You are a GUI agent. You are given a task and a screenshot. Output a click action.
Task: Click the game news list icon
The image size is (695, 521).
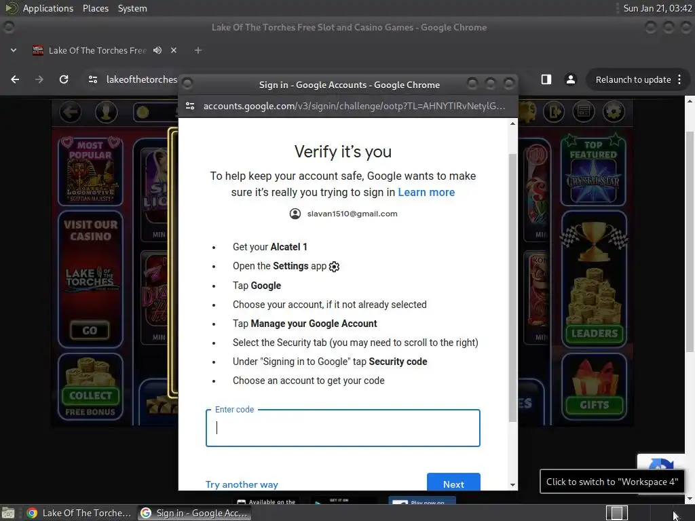[584, 112]
